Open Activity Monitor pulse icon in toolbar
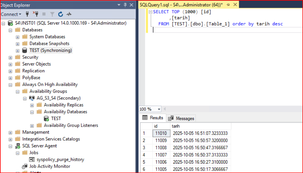This screenshot has height=173, width=303. (x=69, y=14)
